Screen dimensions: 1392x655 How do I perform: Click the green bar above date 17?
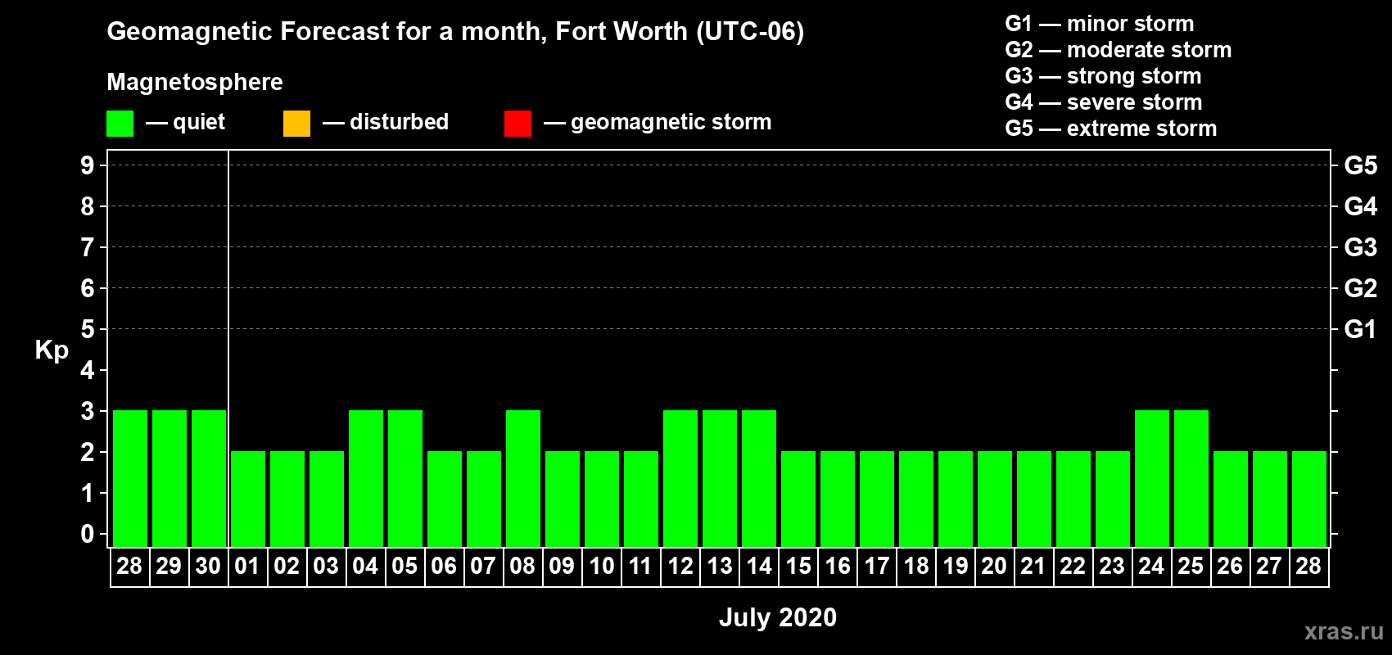coord(877,499)
